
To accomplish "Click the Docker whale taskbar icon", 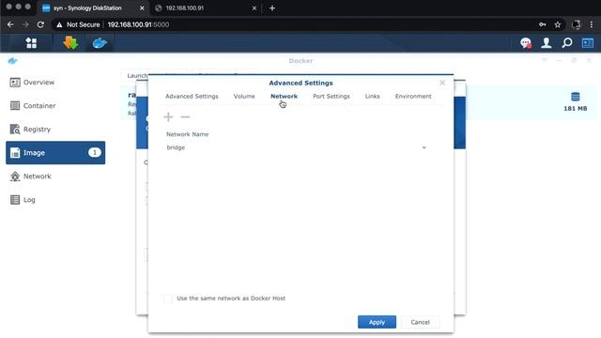I will pyautogui.click(x=100, y=43).
